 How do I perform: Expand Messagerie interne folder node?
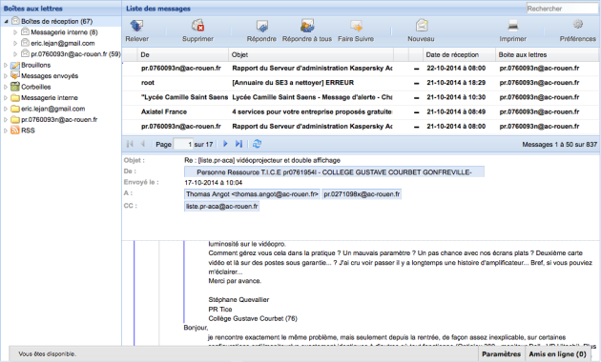(x=6, y=98)
